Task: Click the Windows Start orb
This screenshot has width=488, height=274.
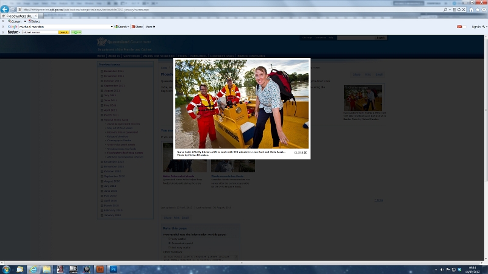Action: (6, 269)
